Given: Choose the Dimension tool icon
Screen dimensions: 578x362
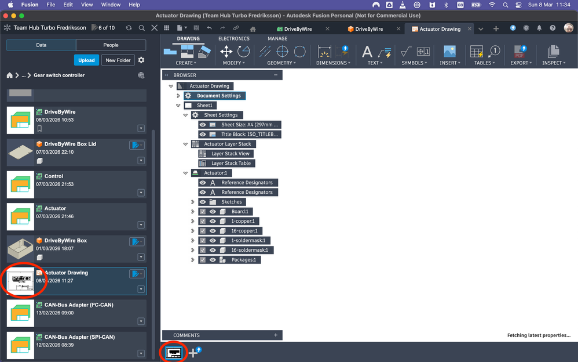Looking at the screenshot, I should [324, 52].
